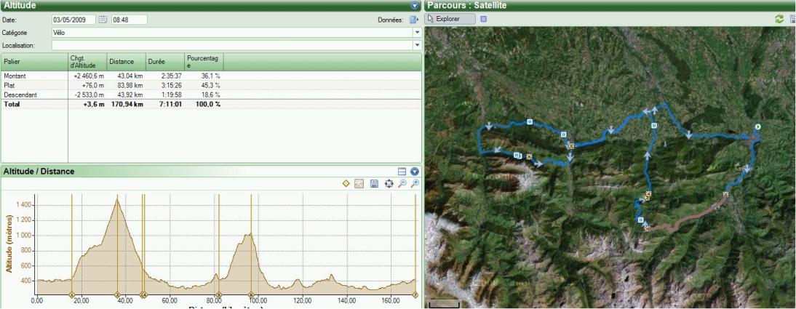The height and width of the screenshot is (309, 796).
Task: Click the pause marker on northwest route segment
Action: tap(530, 121)
